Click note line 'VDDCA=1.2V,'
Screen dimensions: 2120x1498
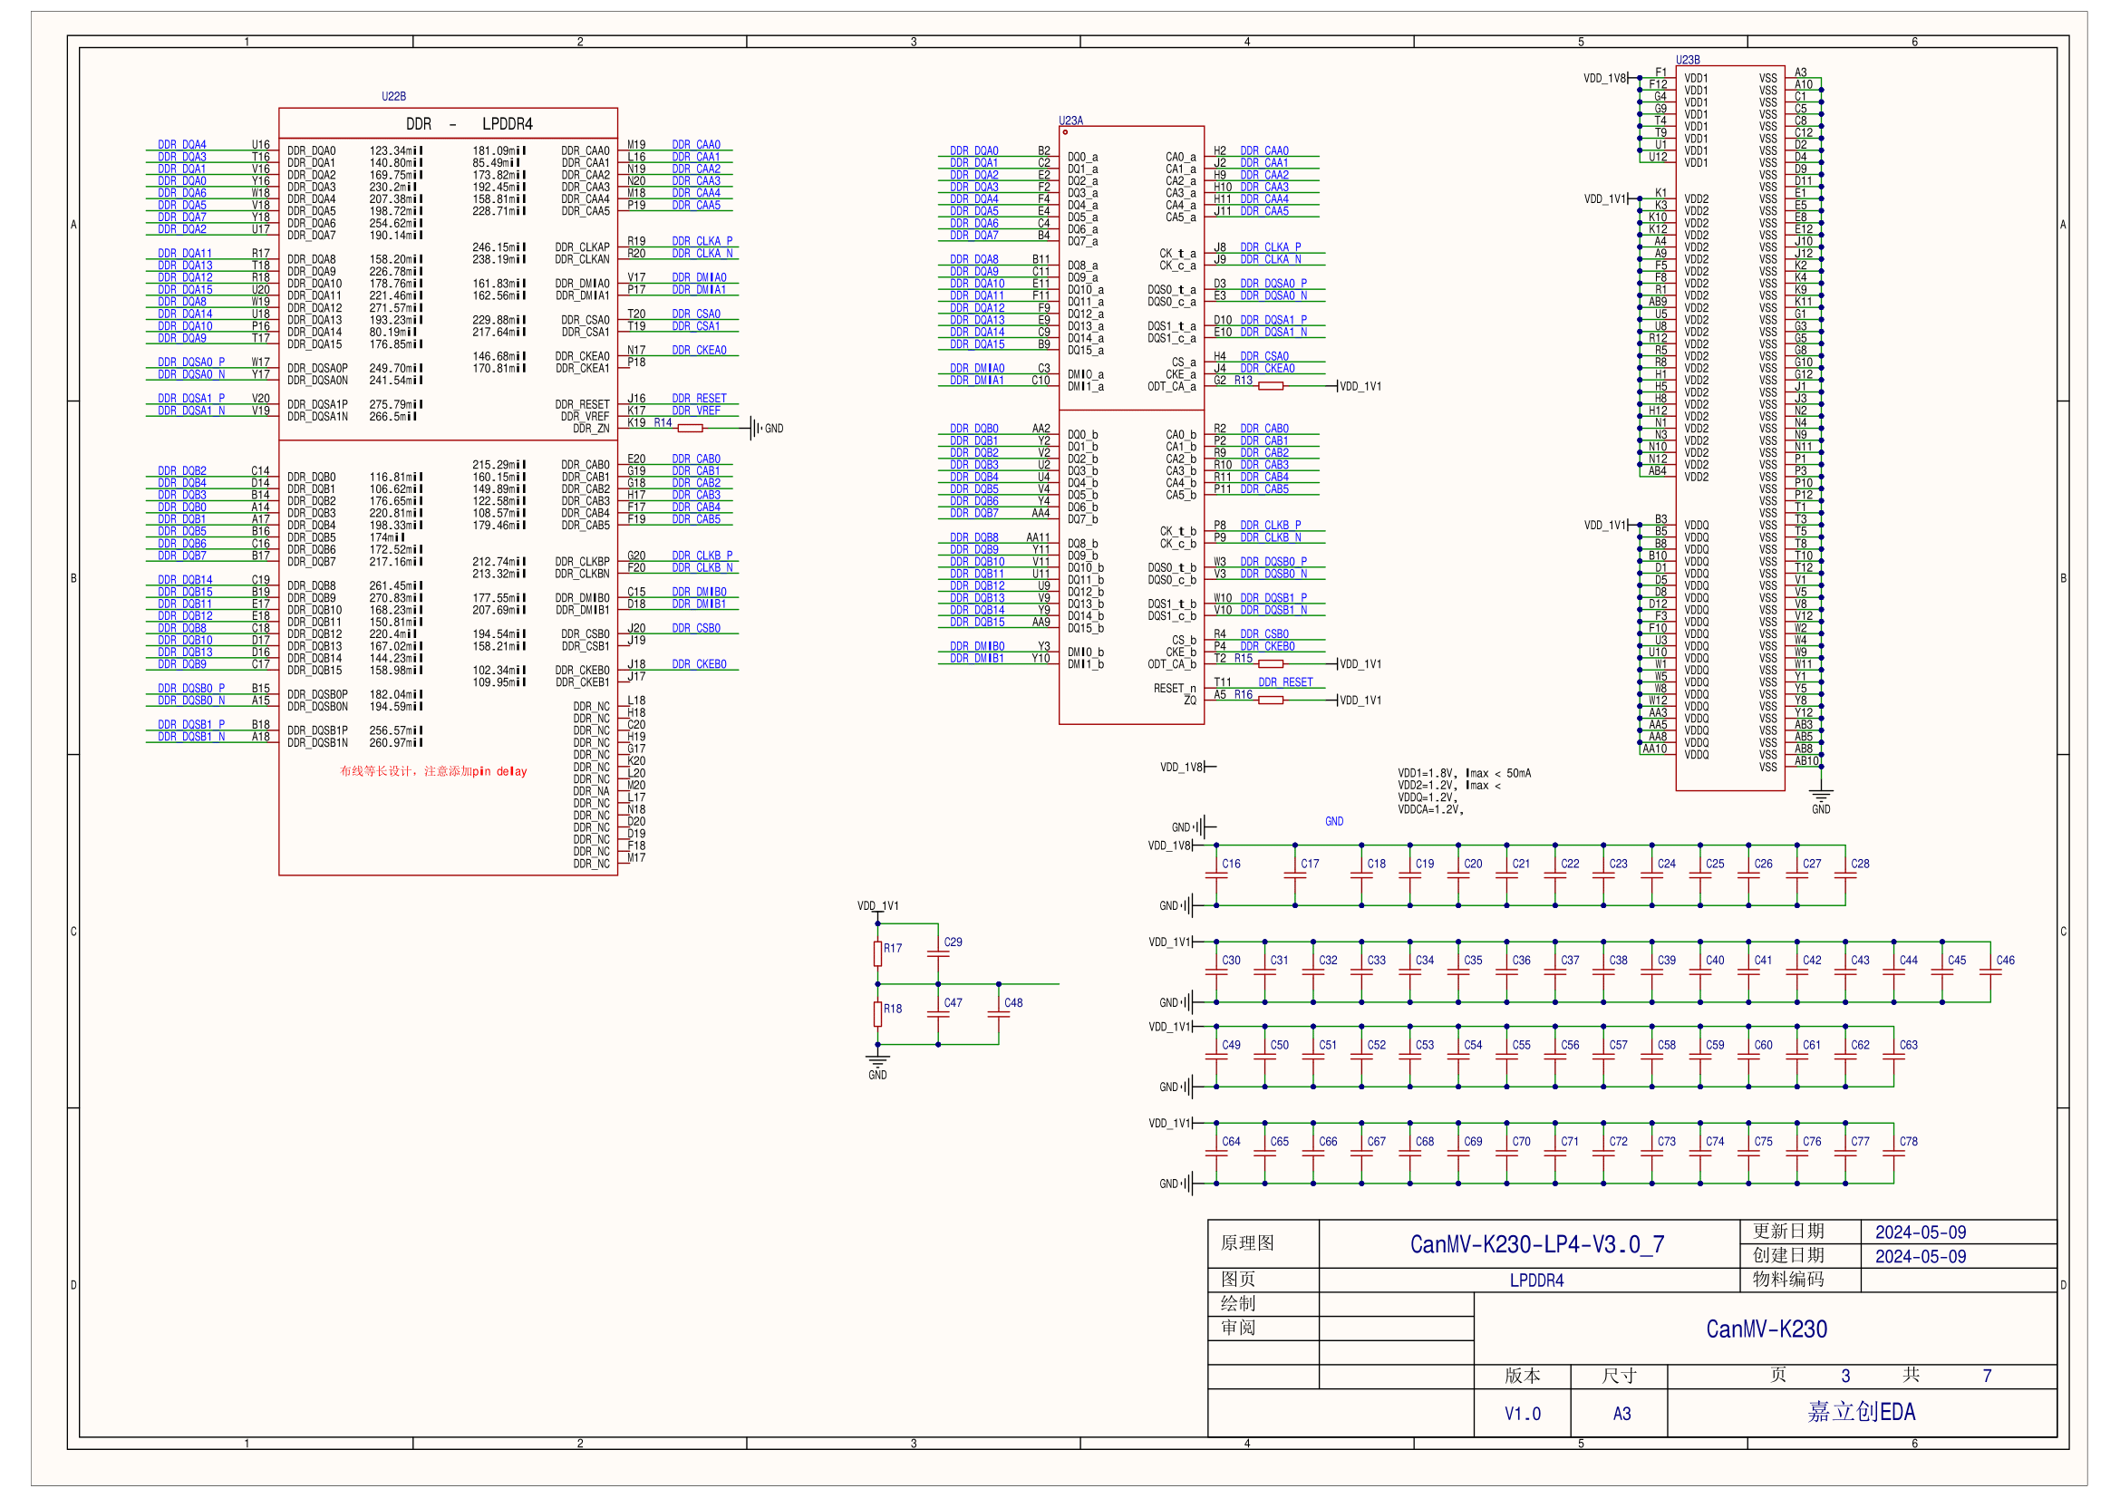click(x=1430, y=809)
